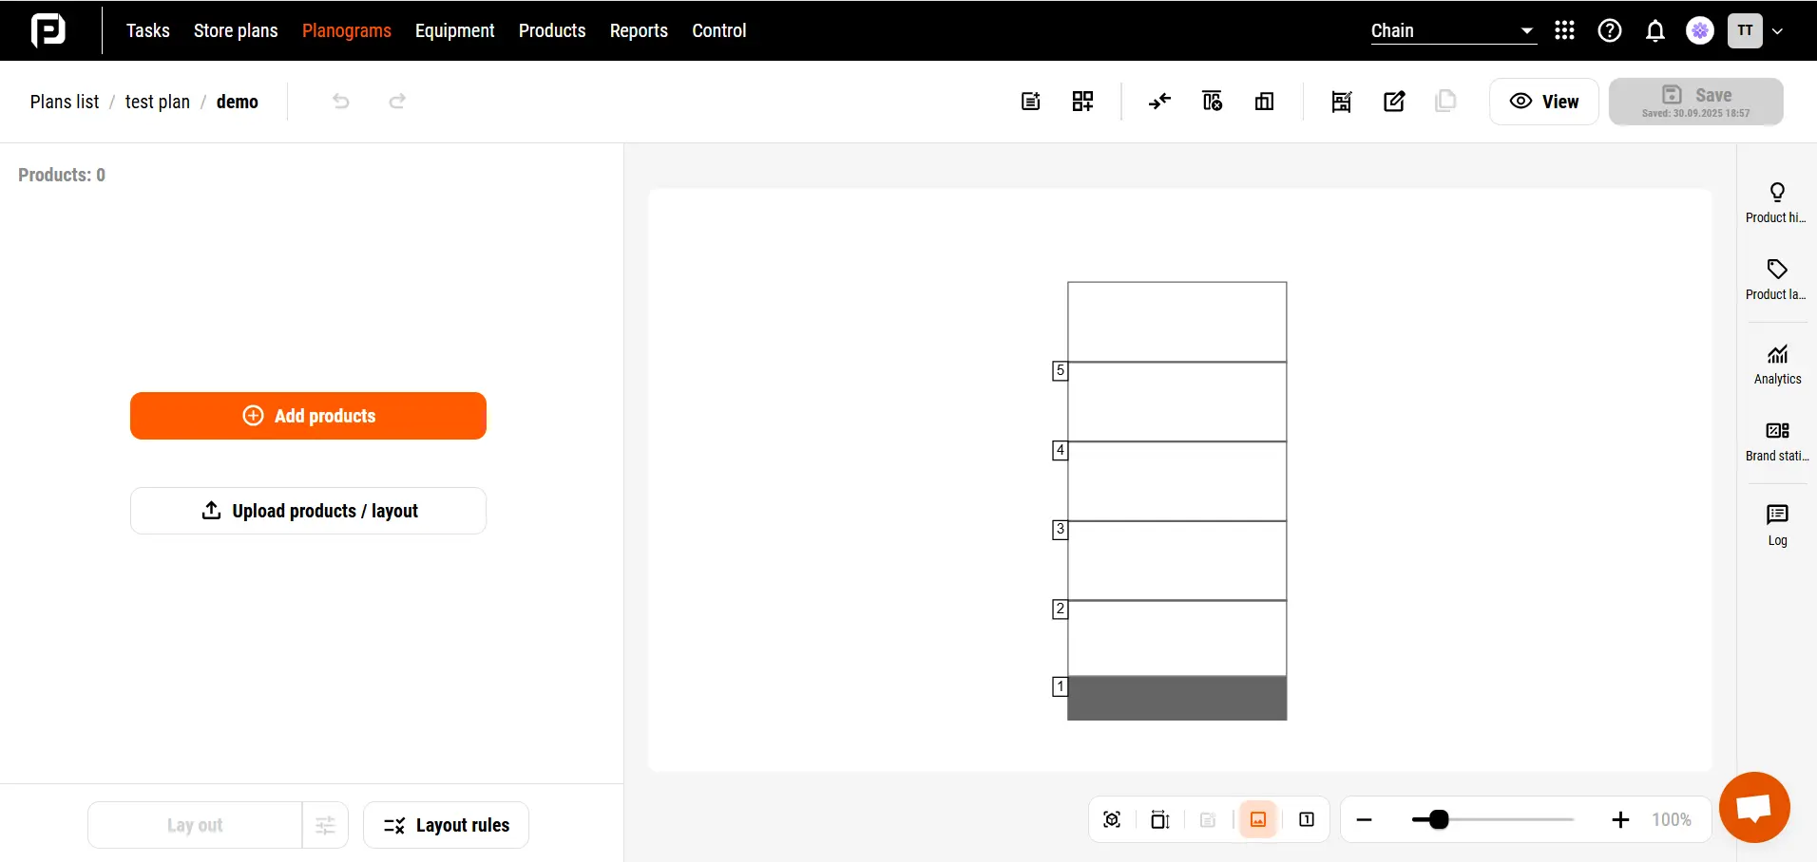Click the zoom slider handle

[1439, 820]
